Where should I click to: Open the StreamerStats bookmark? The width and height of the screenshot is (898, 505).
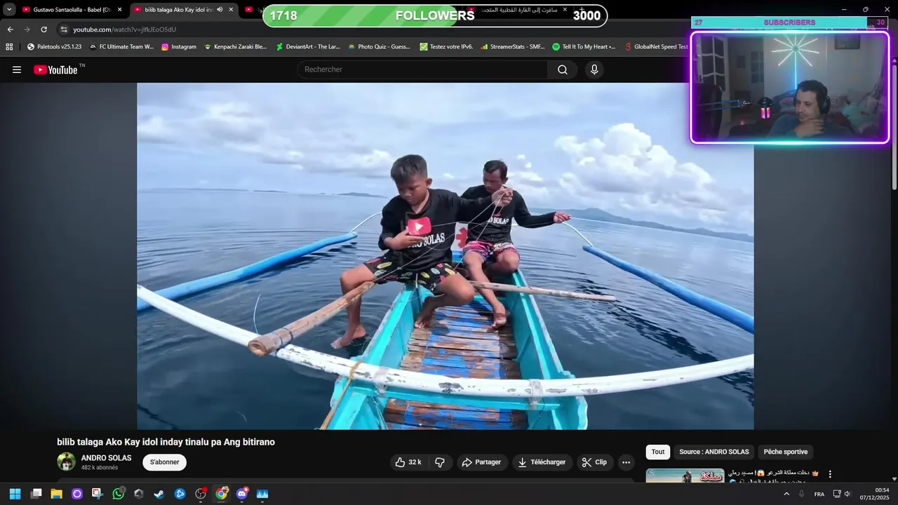(x=512, y=47)
